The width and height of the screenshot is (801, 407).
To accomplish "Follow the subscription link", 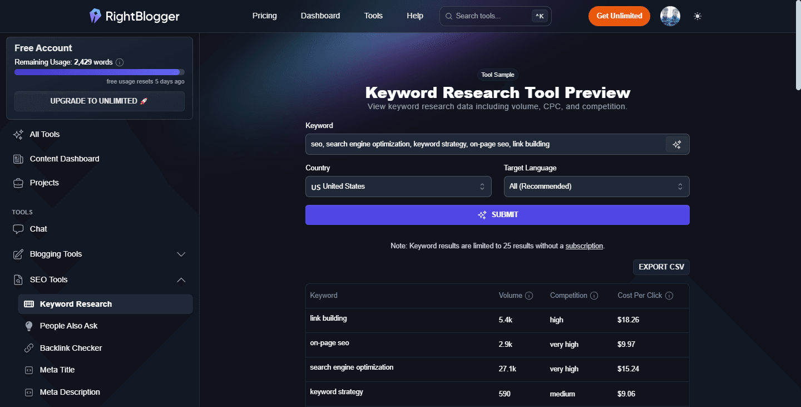I will pos(584,246).
